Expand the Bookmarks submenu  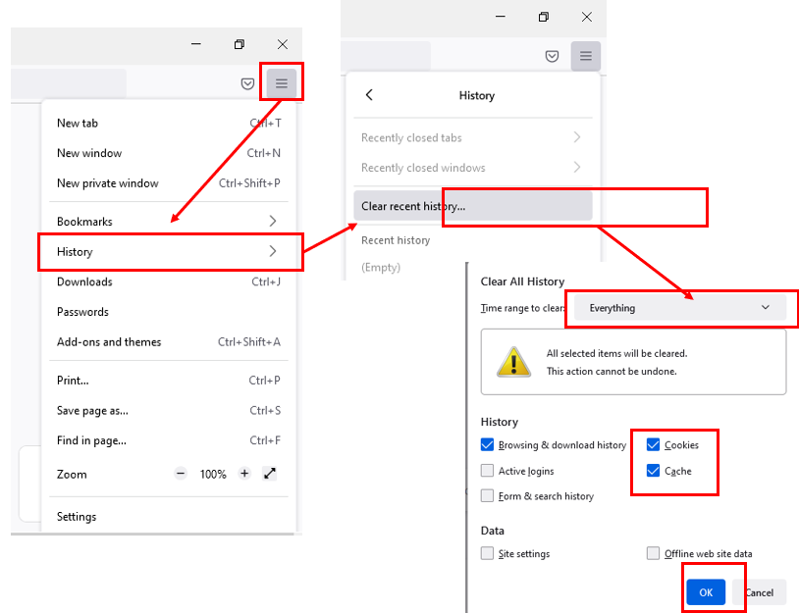pos(167,222)
